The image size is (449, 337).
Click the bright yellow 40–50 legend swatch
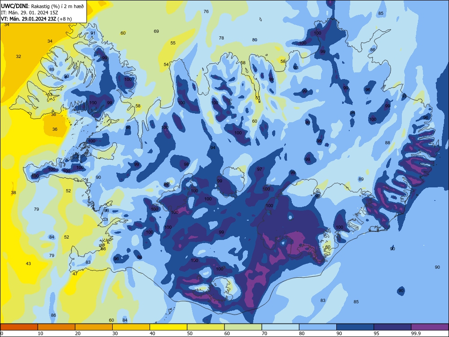coord(168,327)
